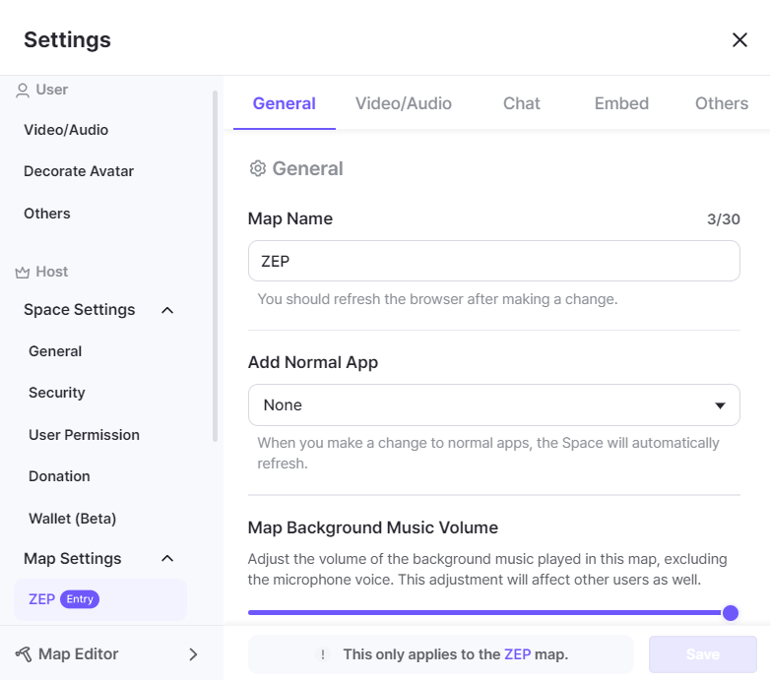770x680 pixels.
Task: Click the background music volume slider handle
Action: point(731,613)
